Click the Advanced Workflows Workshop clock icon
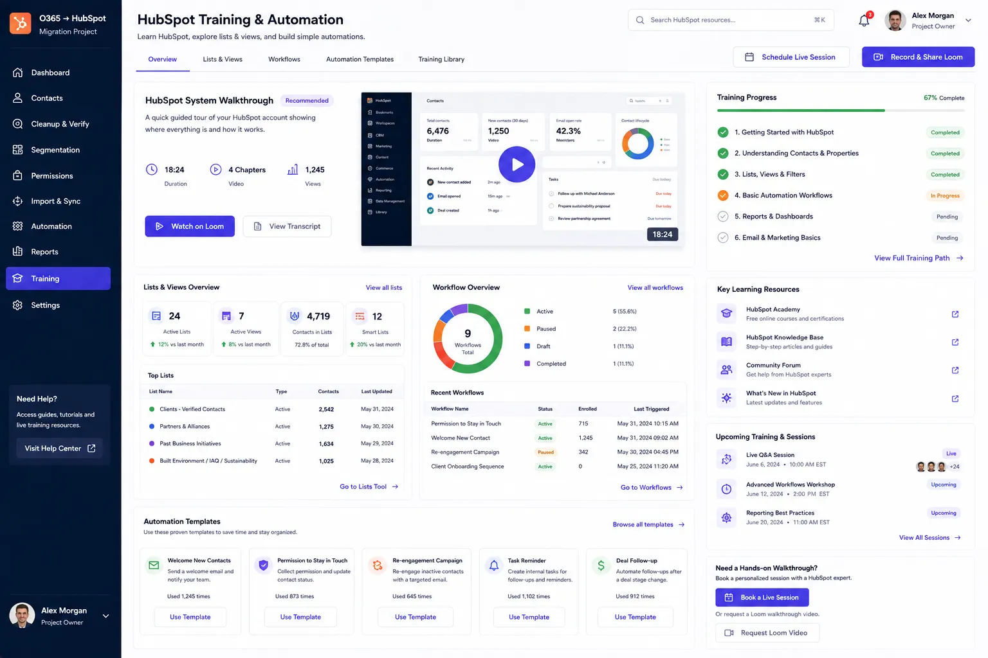 click(727, 489)
